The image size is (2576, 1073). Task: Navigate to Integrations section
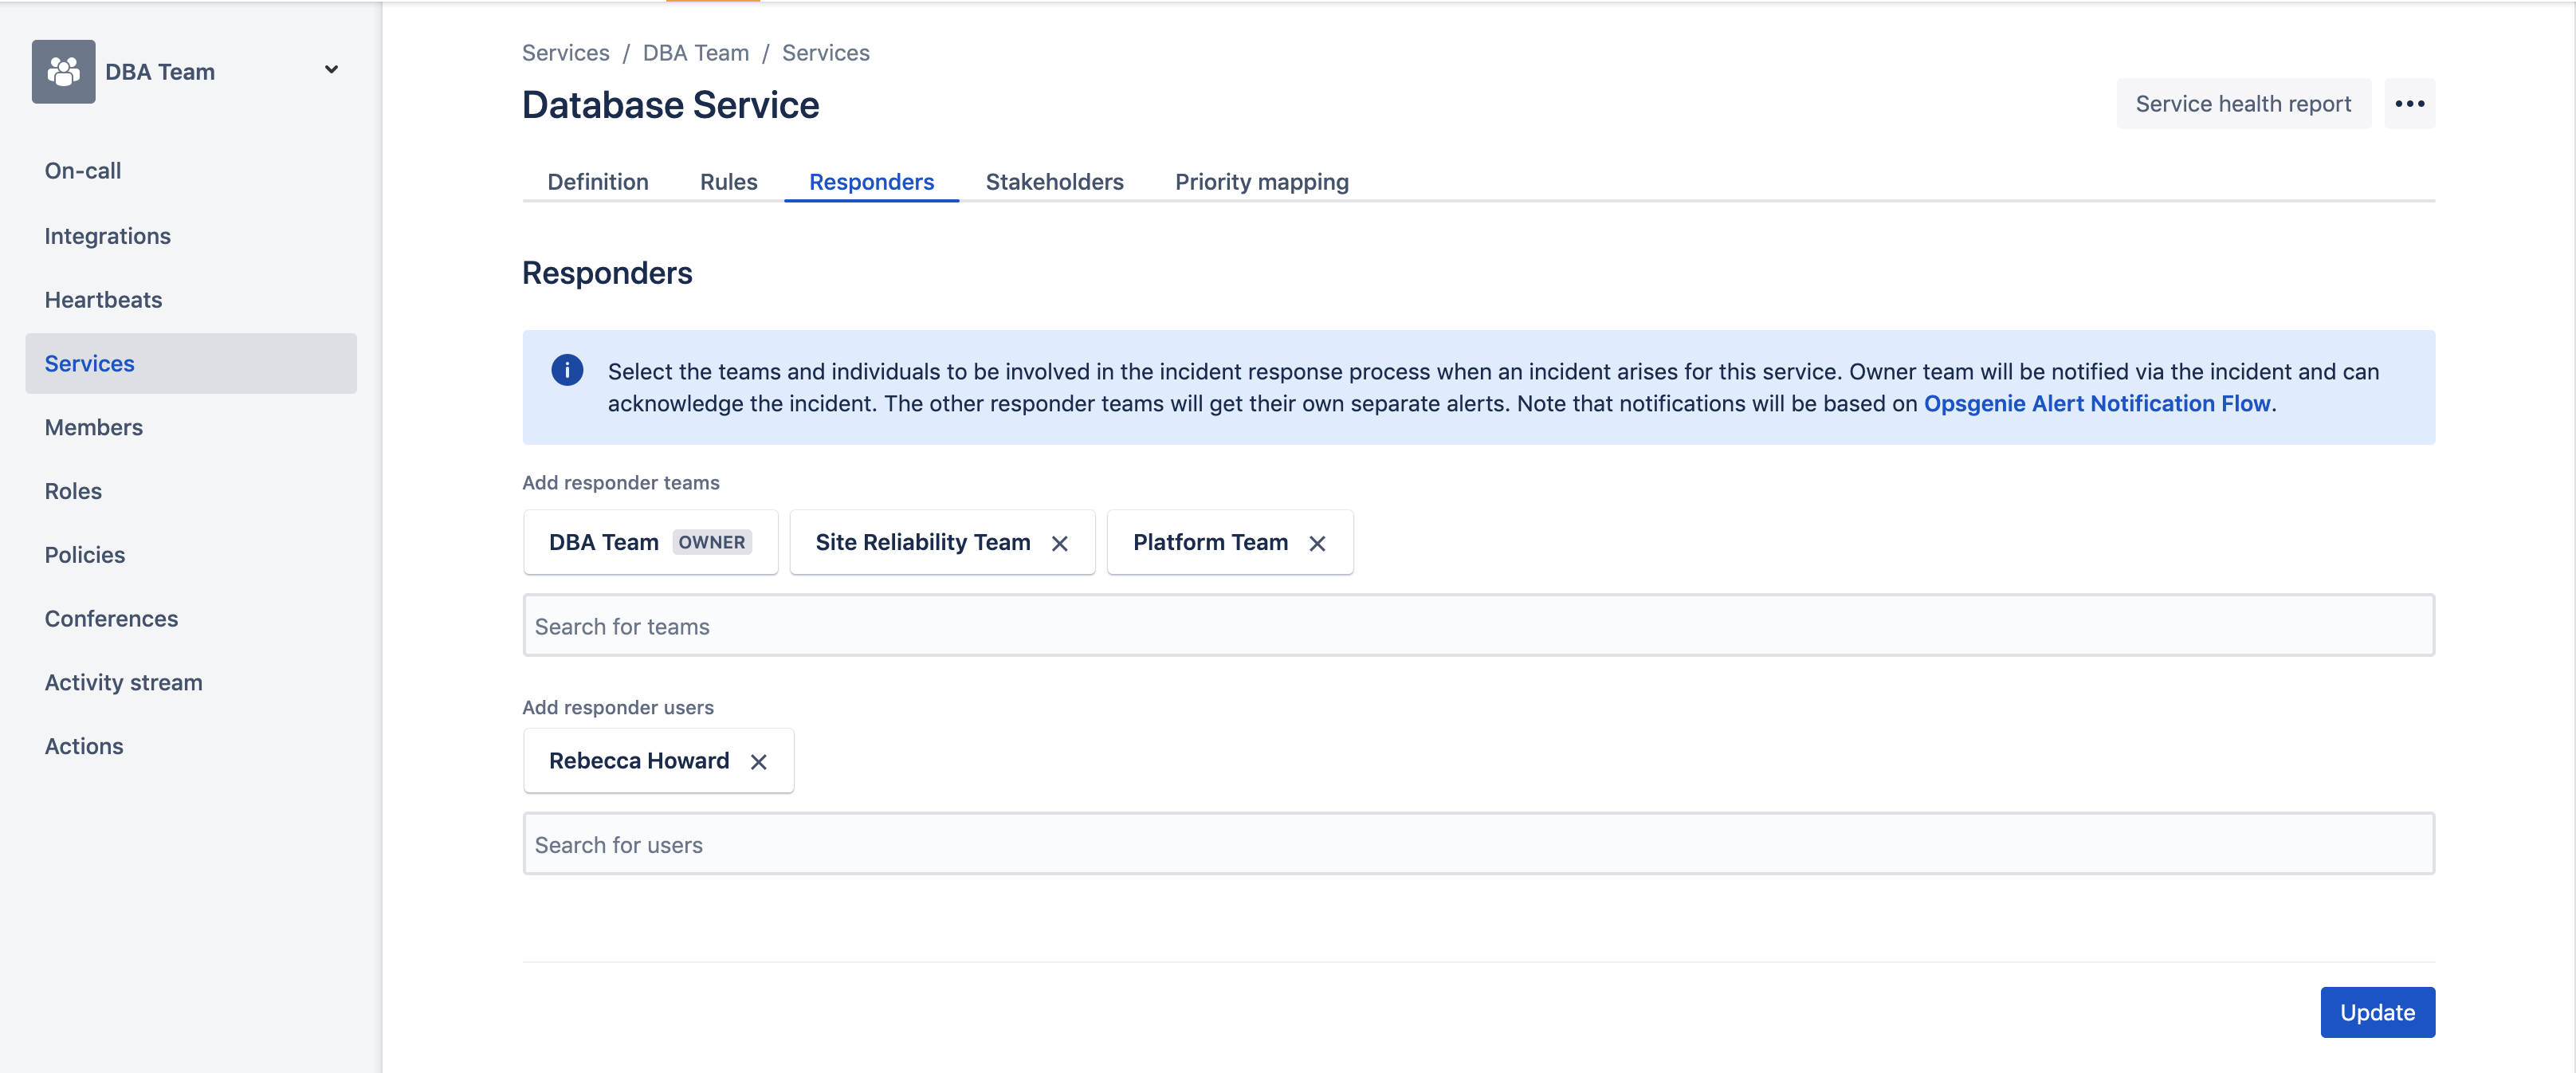point(107,235)
